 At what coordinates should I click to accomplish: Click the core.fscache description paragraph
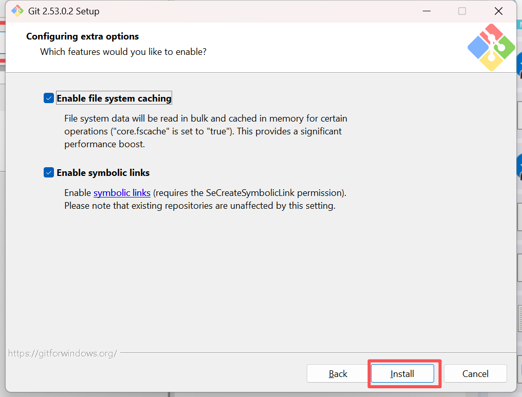tap(206, 131)
